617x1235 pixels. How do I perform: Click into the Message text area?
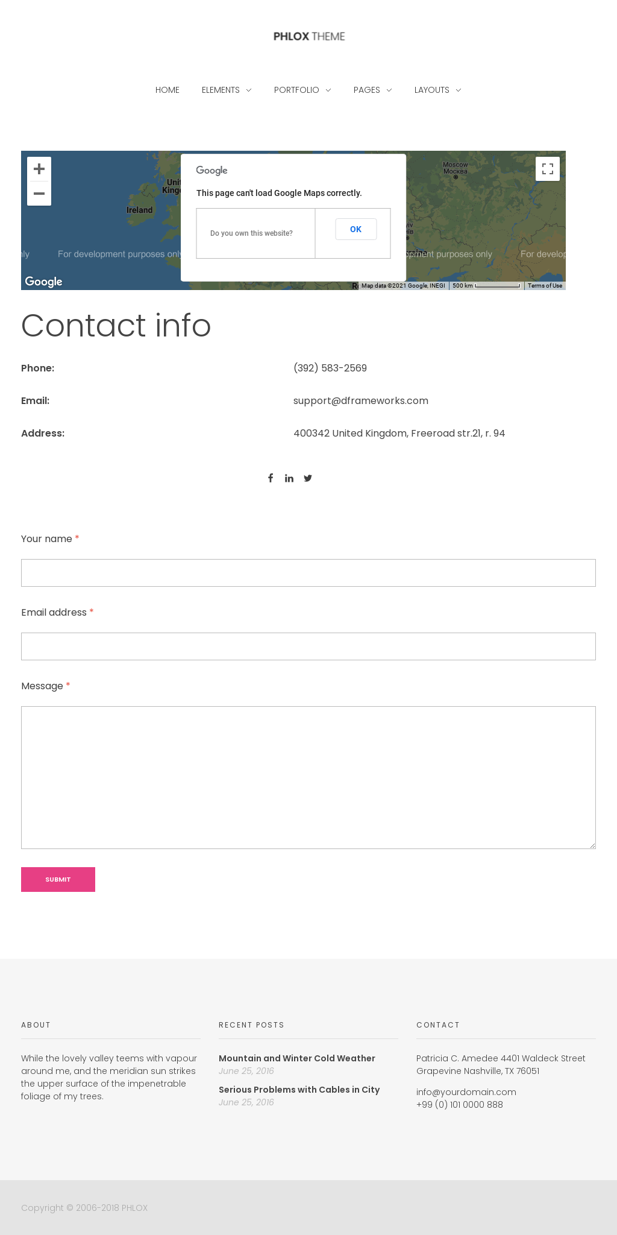[x=308, y=777]
